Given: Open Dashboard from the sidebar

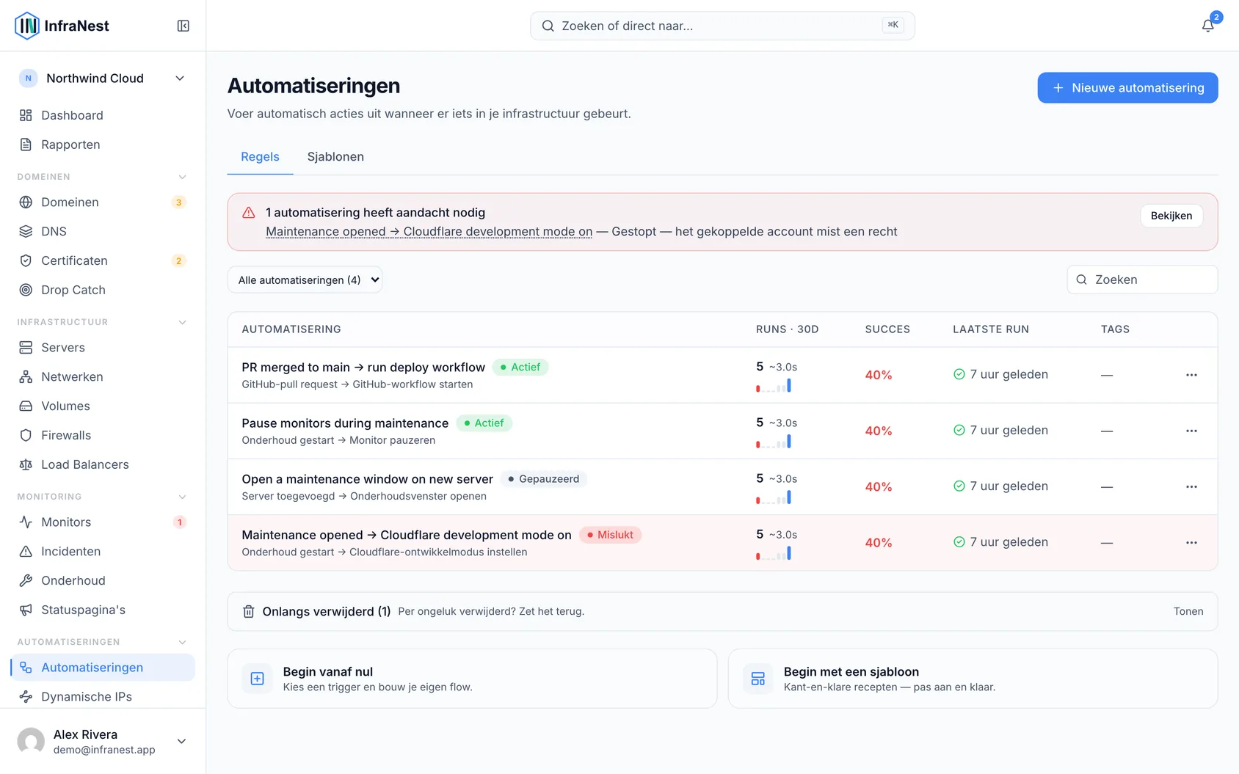Looking at the screenshot, I should [x=103, y=115].
